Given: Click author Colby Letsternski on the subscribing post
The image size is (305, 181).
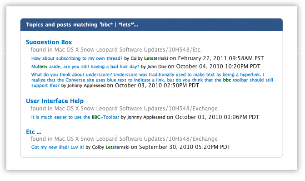Looking at the screenshot, I should pyautogui.click(x=149, y=58).
